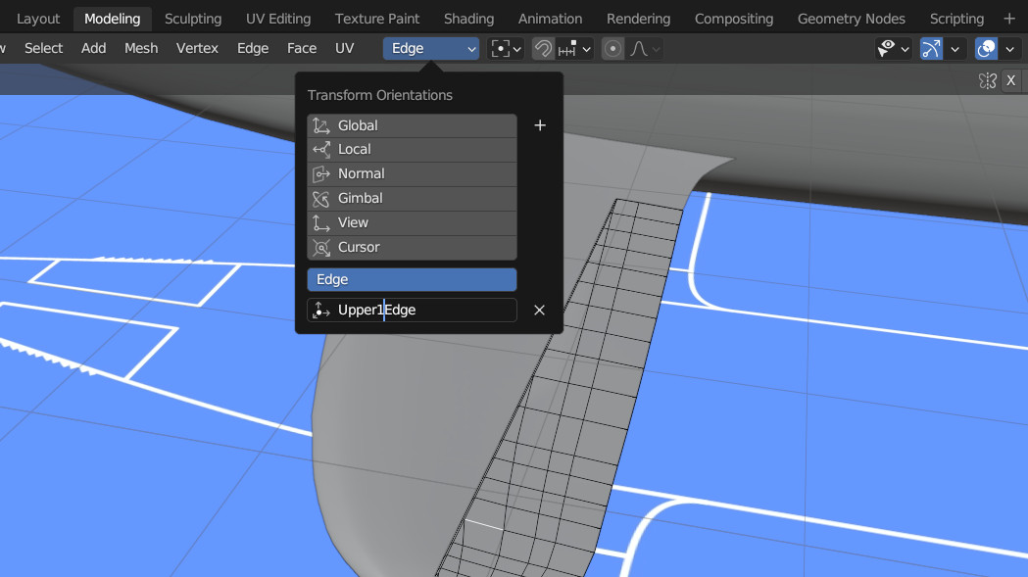The height and width of the screenshot is (577, 1028).
Task: Open the Geometry Nodes workspace tab
Action: pyautogui.click(x=851, y=19)
